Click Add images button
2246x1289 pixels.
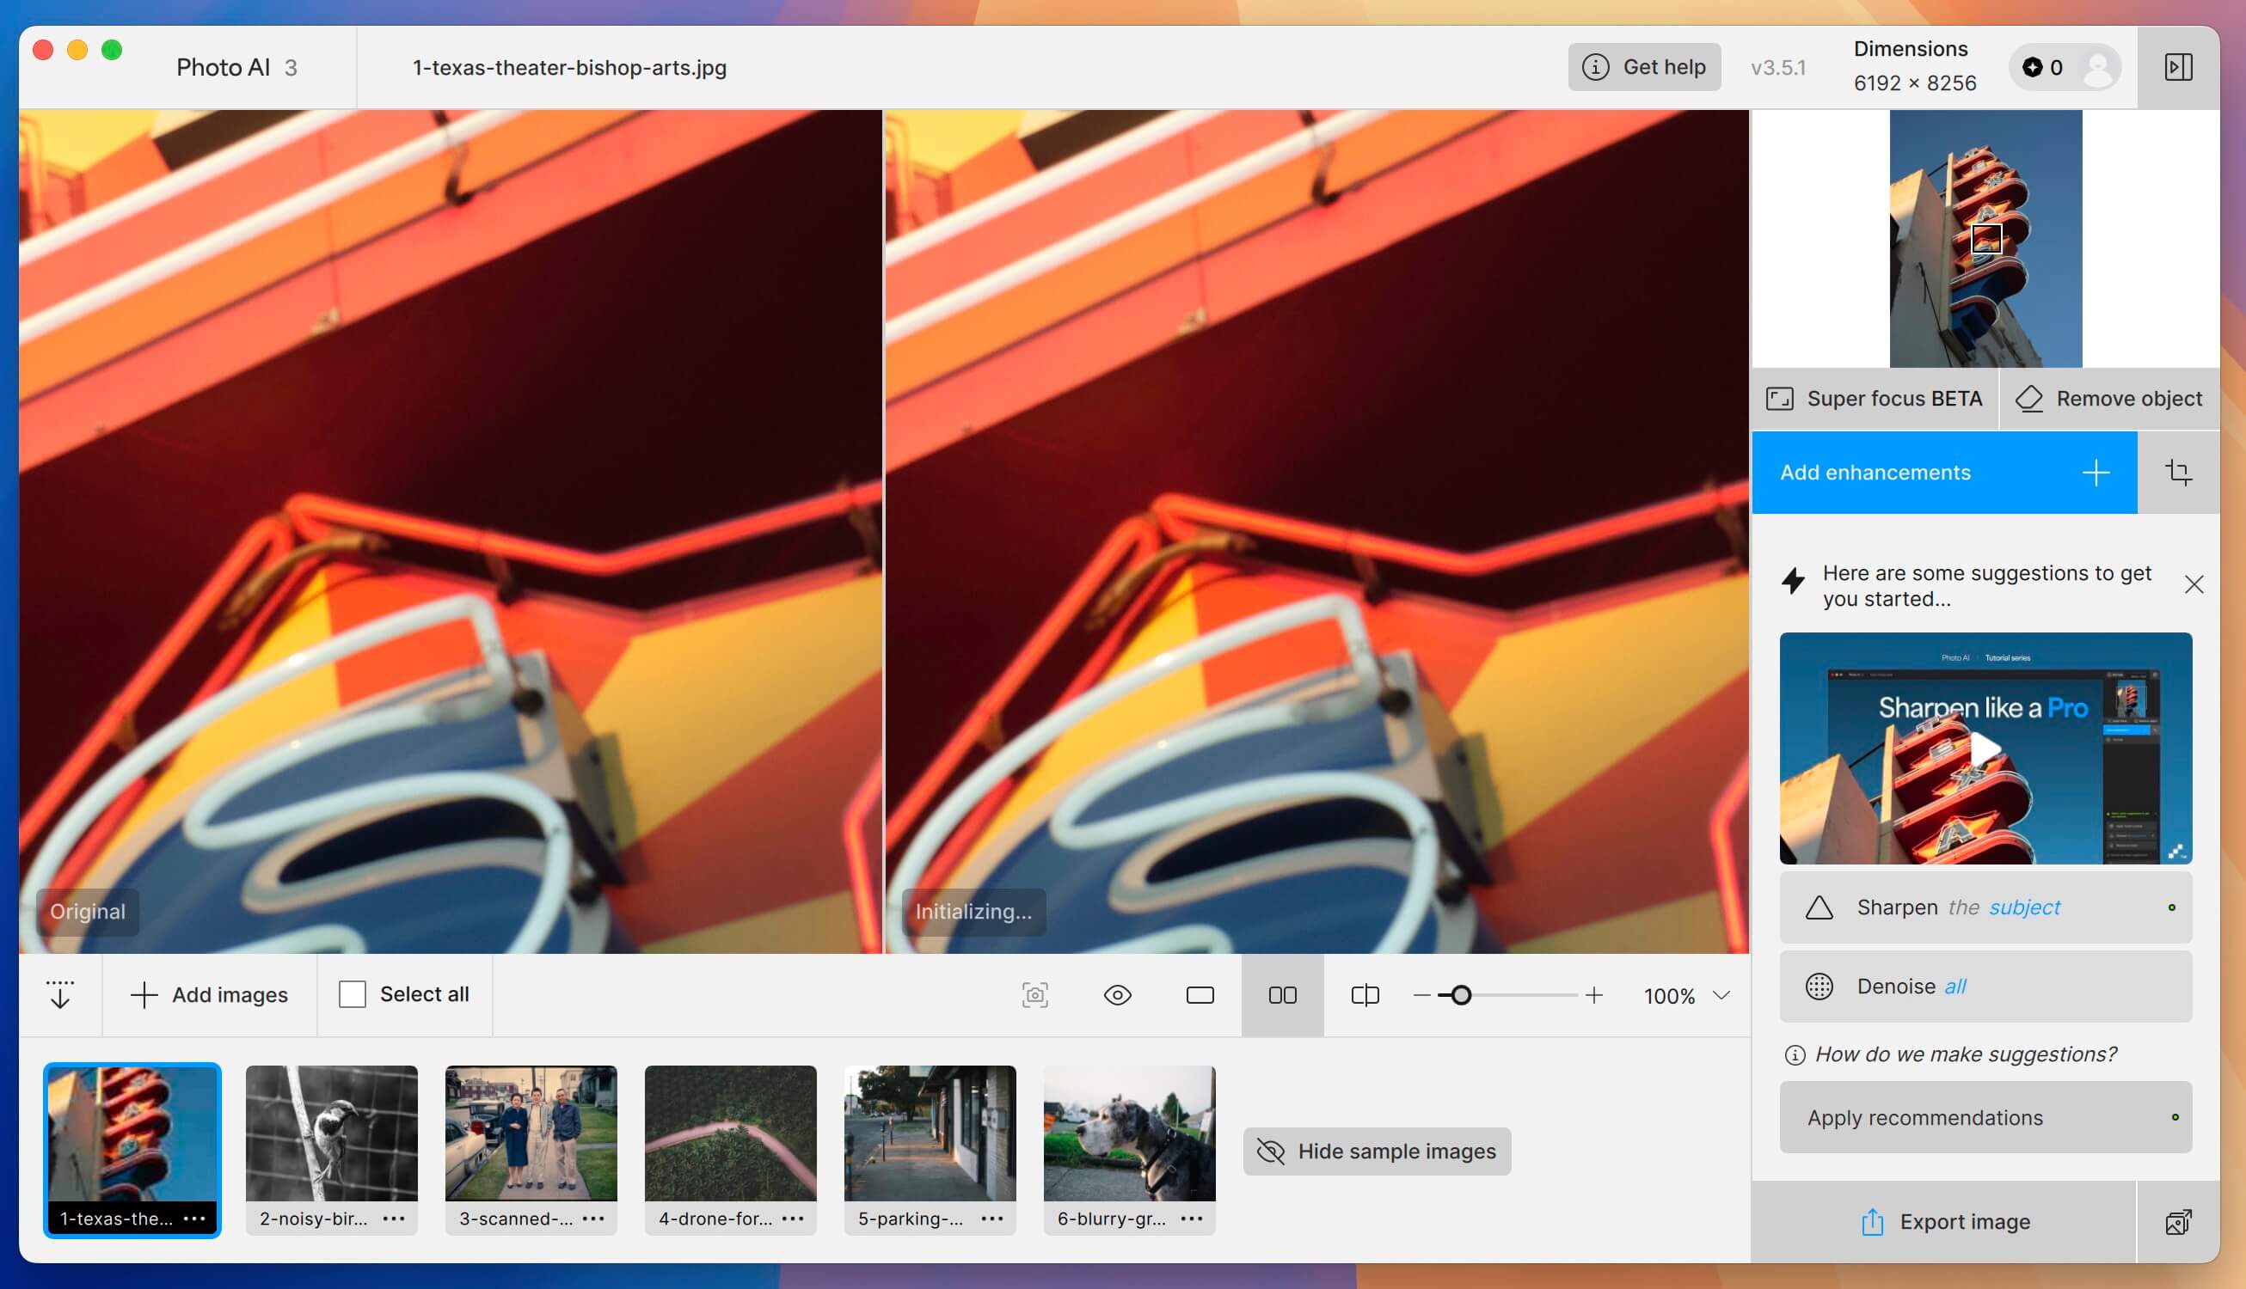209,995
